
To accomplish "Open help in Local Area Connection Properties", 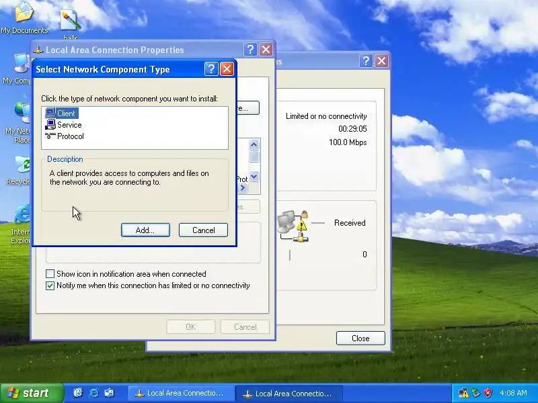I will click(250, 50).
